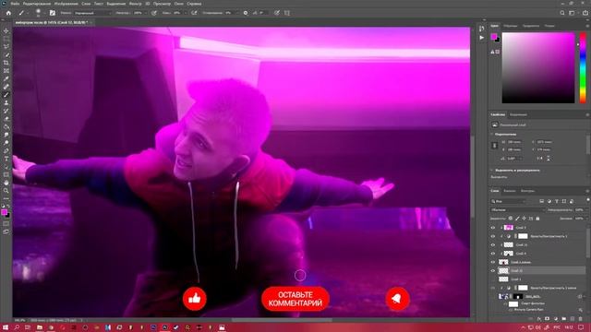The image size is (591, 332).
Task: Click the smoothing options gear icon
Action: coord(246,13)
